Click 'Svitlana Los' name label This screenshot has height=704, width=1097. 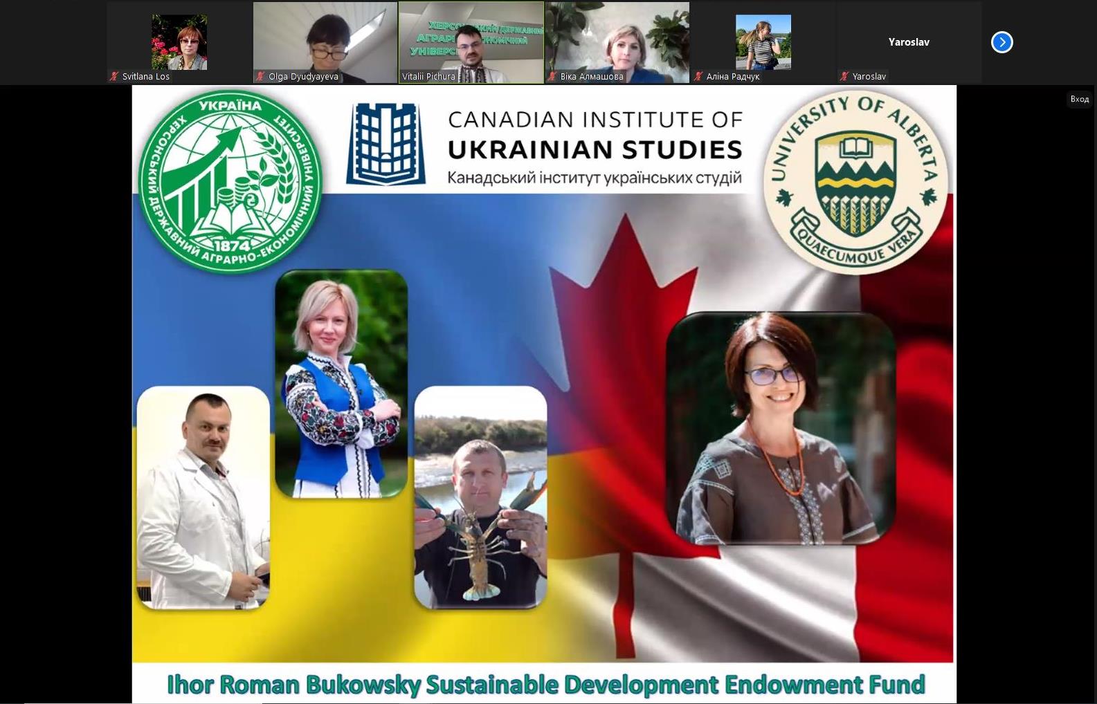(x=146, y=76)
